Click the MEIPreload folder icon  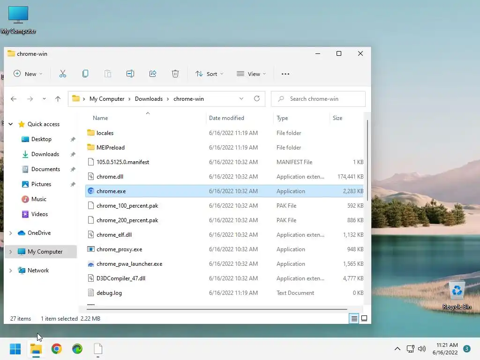[x=91, y=147]
